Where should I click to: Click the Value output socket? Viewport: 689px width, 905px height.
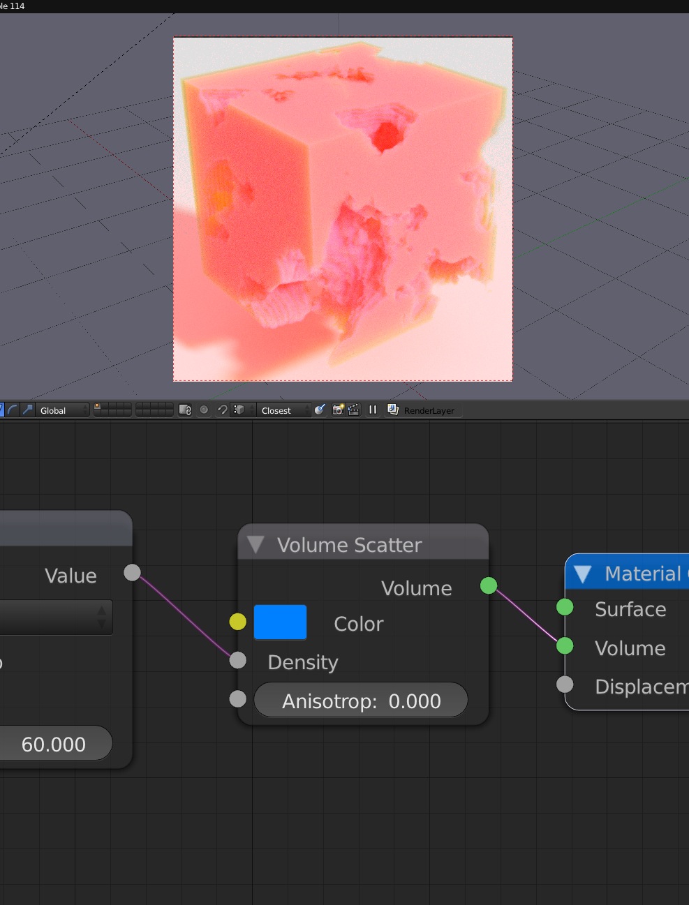point(132,573)
